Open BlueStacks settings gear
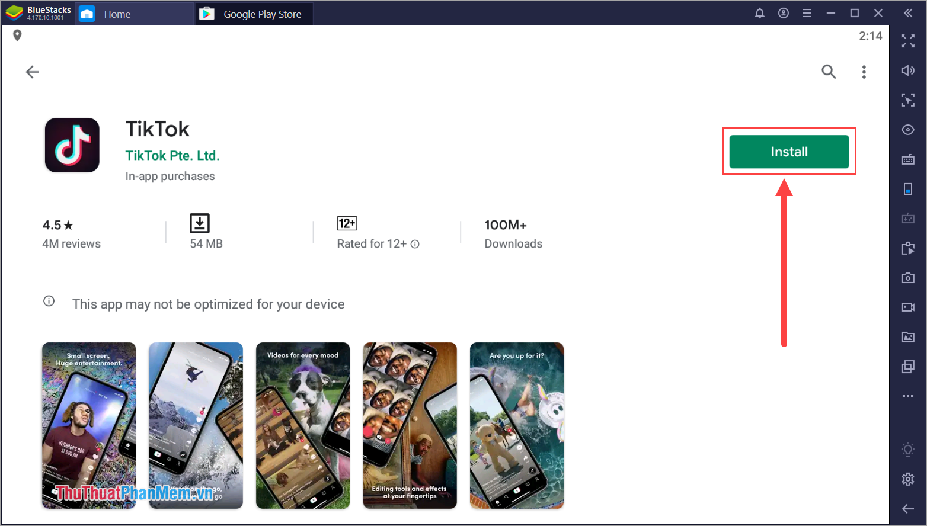Screen dimensions: 927x526 [x=908, y=479]
